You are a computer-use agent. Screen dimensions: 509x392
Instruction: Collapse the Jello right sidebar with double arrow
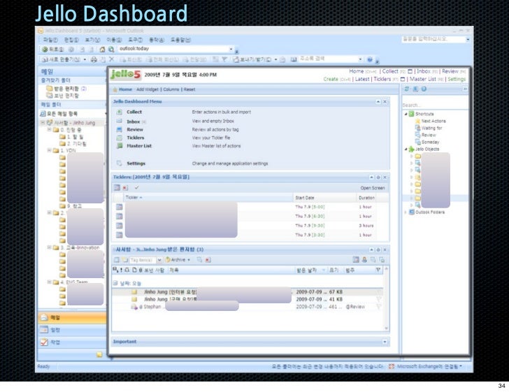465,89
